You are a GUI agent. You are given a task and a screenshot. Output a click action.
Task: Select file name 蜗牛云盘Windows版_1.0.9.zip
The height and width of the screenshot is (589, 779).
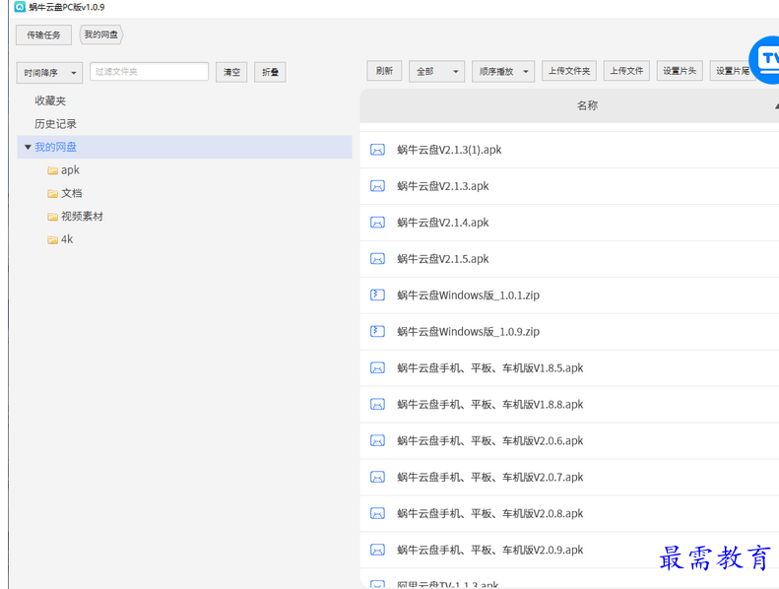pyautogui.click(x=468, y=332)
